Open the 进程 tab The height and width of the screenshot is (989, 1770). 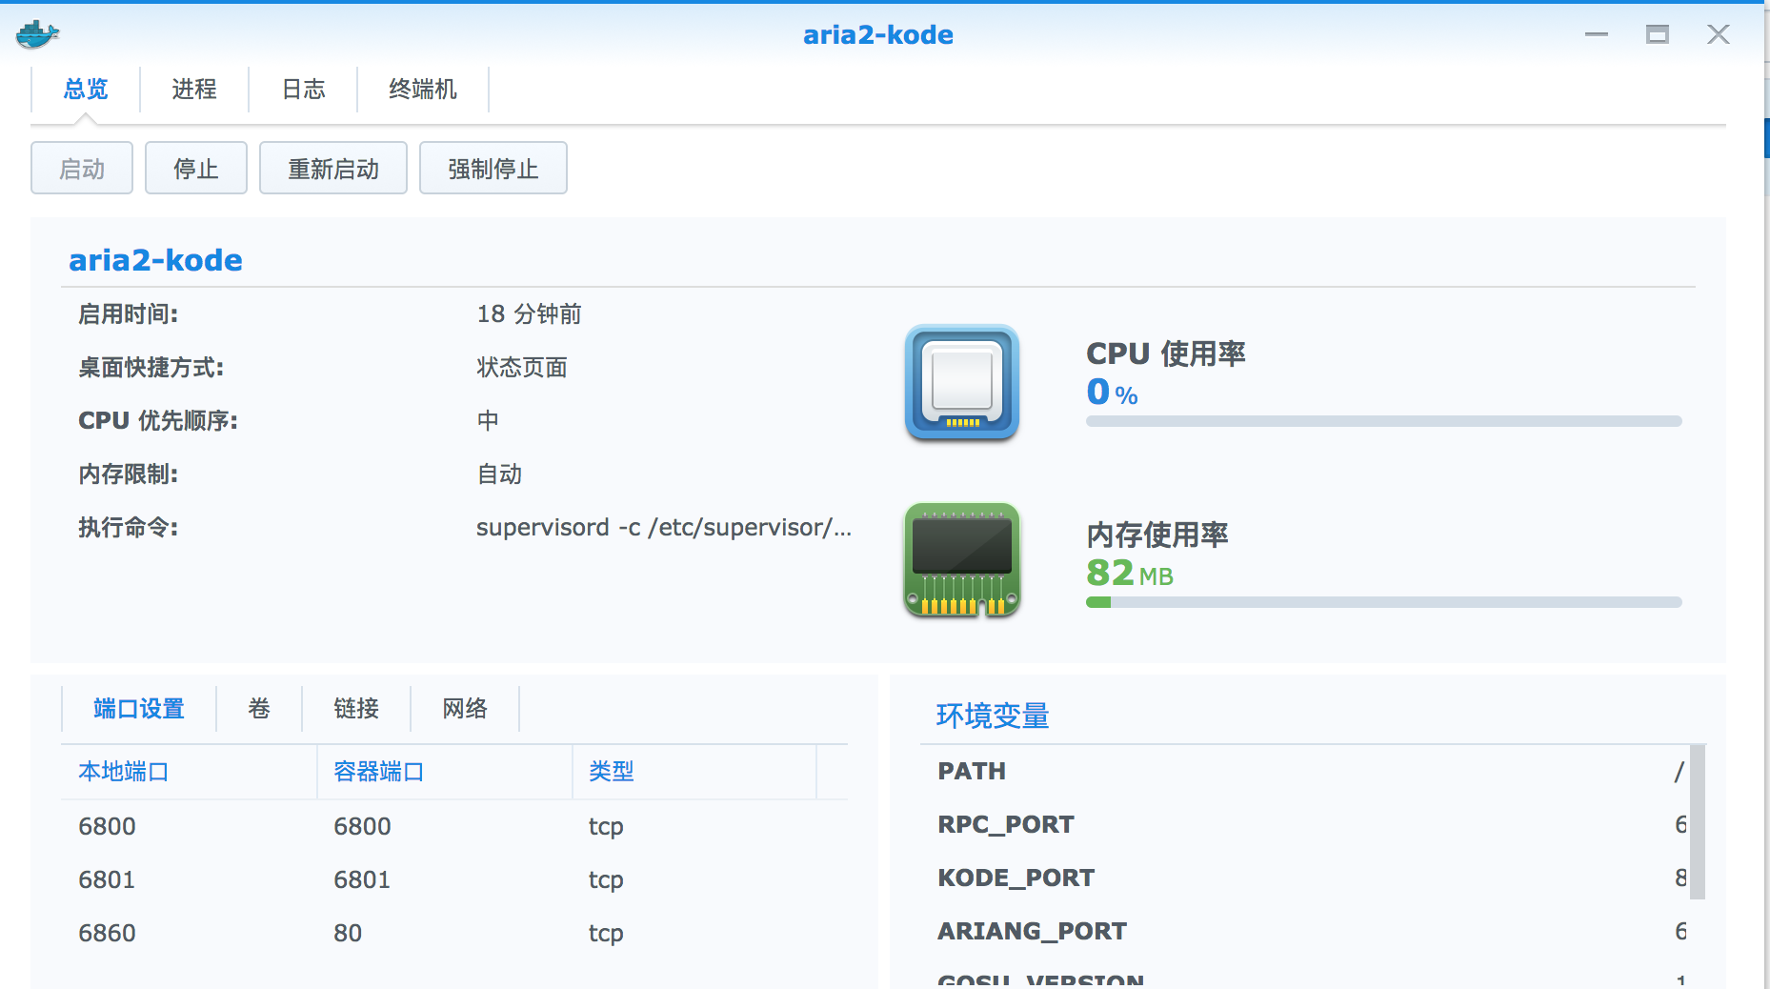pos(194,90)
